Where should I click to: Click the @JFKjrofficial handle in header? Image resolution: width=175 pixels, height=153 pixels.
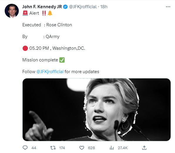coord(83,7)
